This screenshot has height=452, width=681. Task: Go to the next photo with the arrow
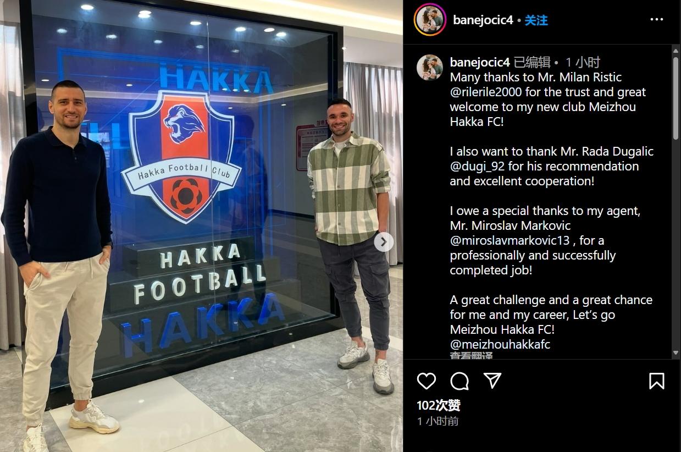(384, 242)
